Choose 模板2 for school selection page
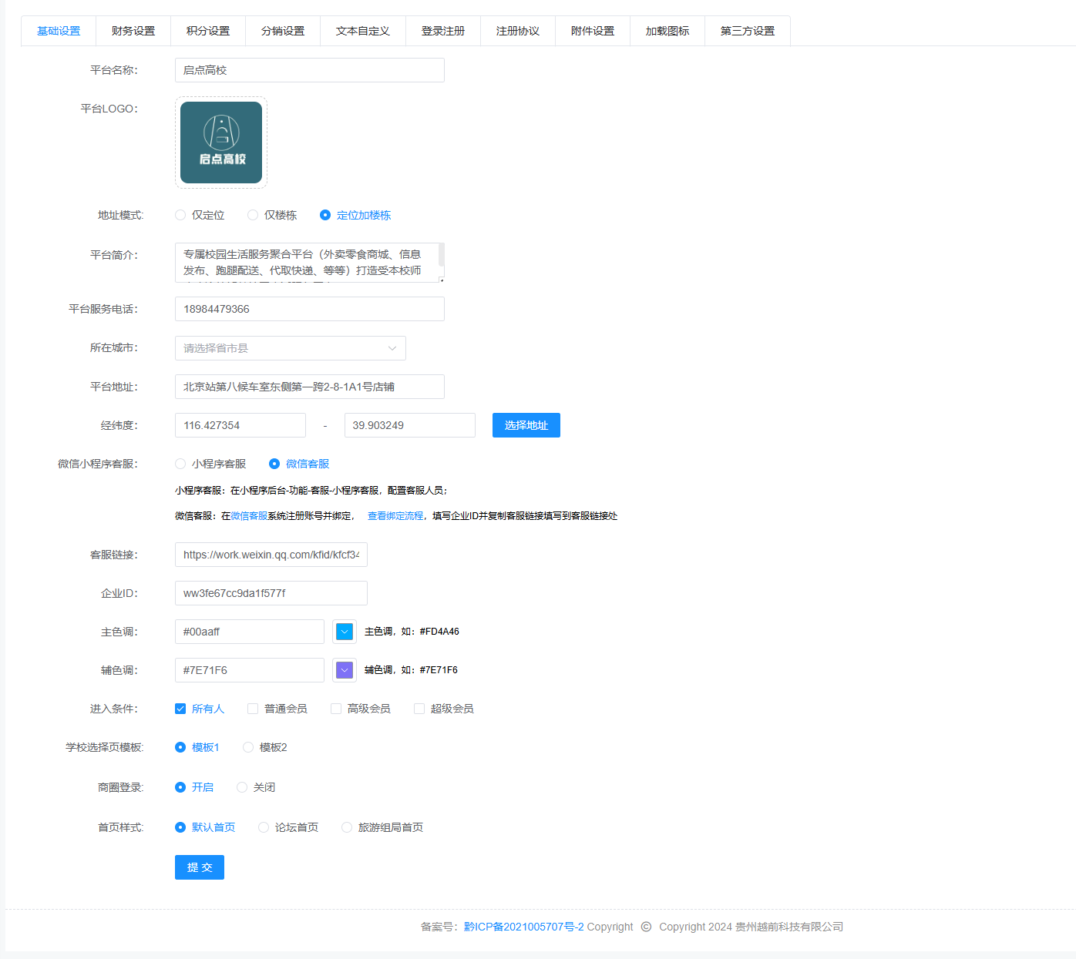Screen dimensions: 1076x959 (x=248, y=747)
